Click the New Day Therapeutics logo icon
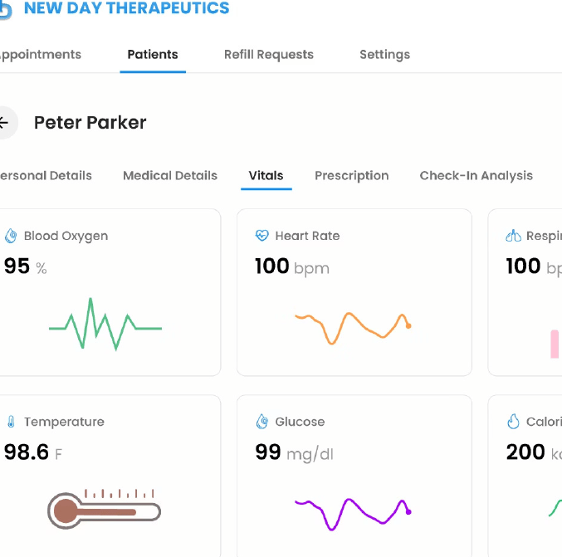Viewport: 562px width, 557px height. click(x=5, y=9)
